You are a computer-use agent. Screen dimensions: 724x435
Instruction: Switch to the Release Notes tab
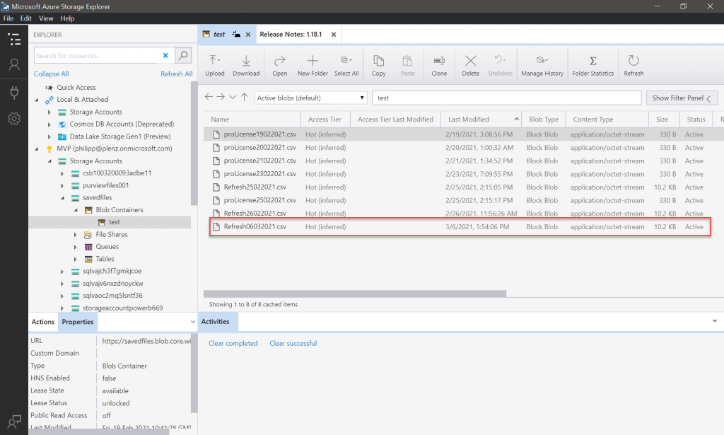pos(292,34)
